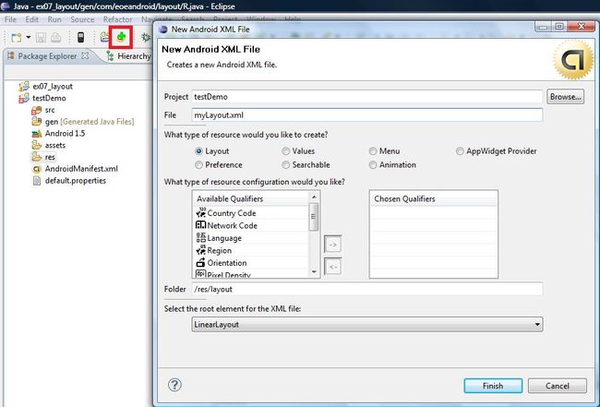The height and width of the screenshot is (407, 600).
Task: Select the gen Generated Java Files folder
Action: [83, 122]
